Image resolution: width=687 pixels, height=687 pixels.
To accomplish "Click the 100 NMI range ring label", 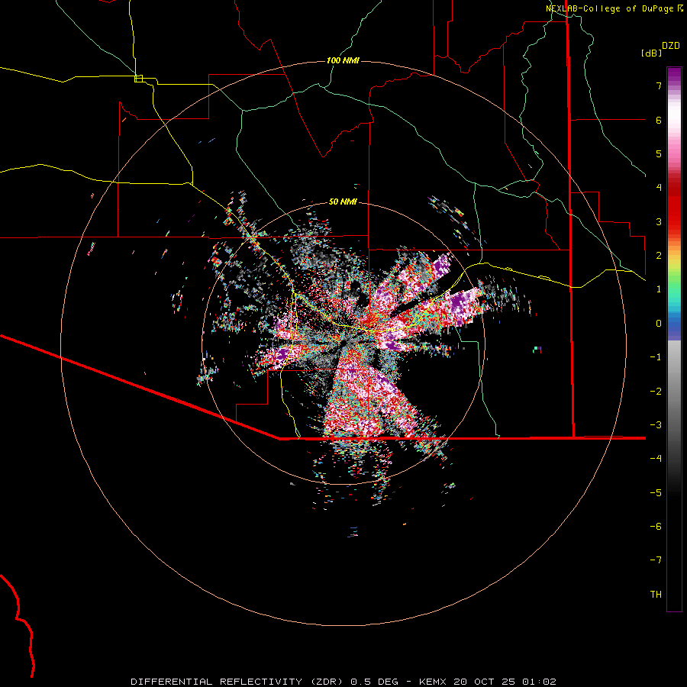I will pos(343,60).
